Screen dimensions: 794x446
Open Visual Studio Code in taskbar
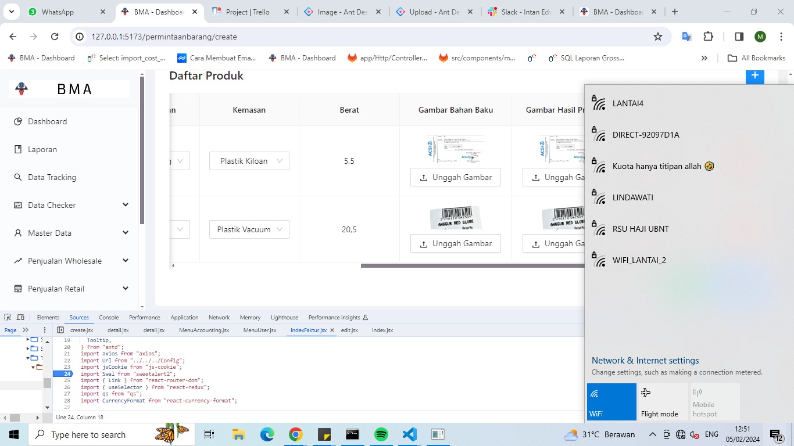point(410,434)
